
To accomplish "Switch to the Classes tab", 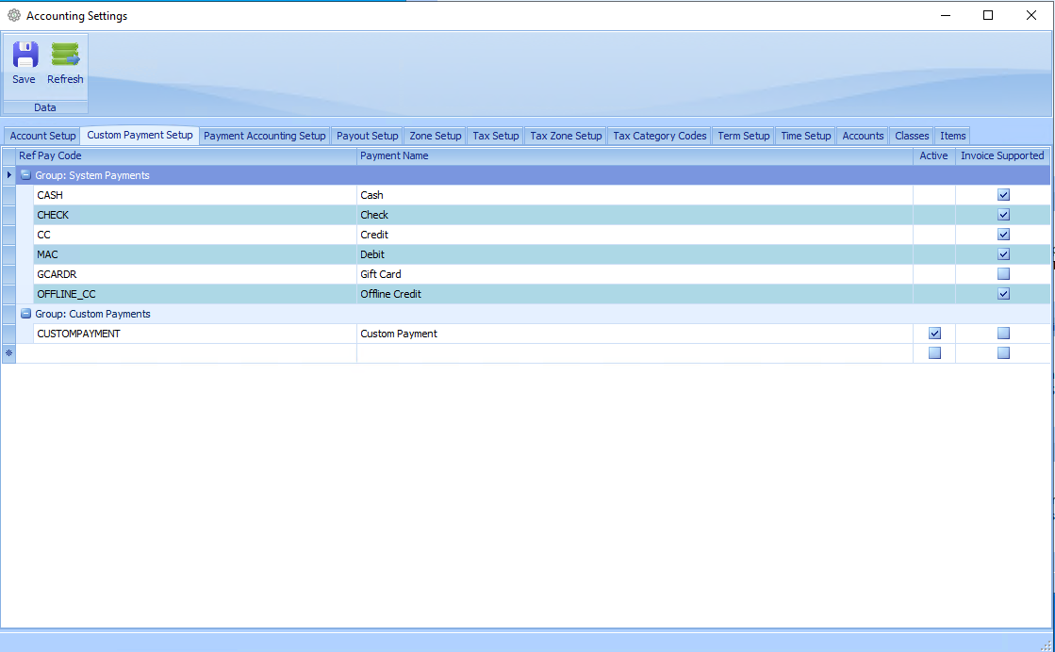I will (x=912, y=136).
